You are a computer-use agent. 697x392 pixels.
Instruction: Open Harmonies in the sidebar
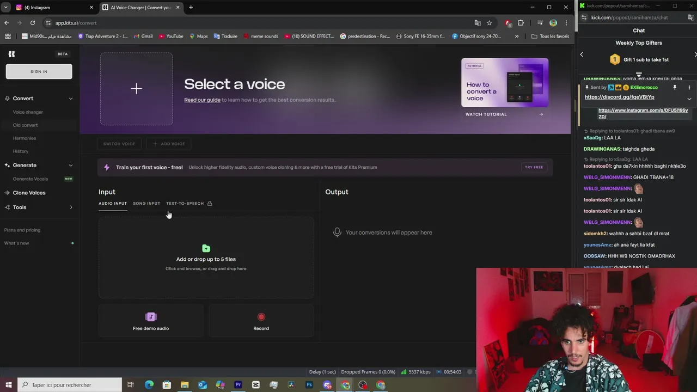pos(25,138)
